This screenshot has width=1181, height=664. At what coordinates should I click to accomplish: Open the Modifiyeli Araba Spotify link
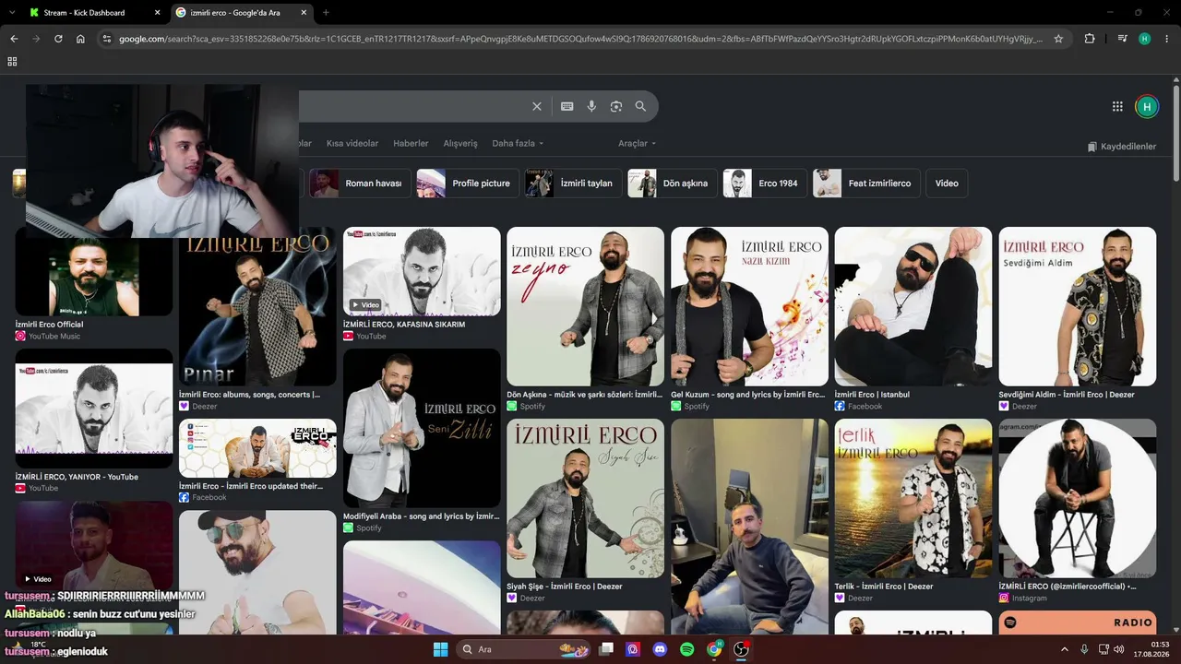coord(422,516)
